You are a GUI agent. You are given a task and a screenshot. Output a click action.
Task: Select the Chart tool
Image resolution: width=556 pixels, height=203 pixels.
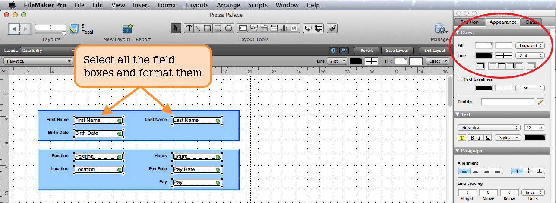click(x=284, y=29)
